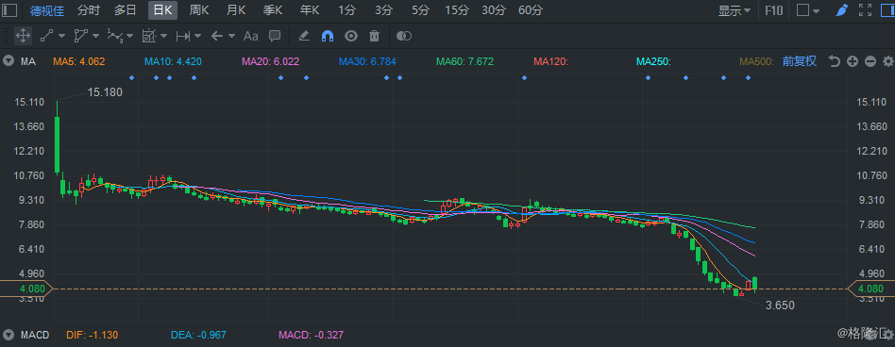Click the undo arrow beside 前复权
Viewport: 895px width, 347px height.
tap(834, 61)
